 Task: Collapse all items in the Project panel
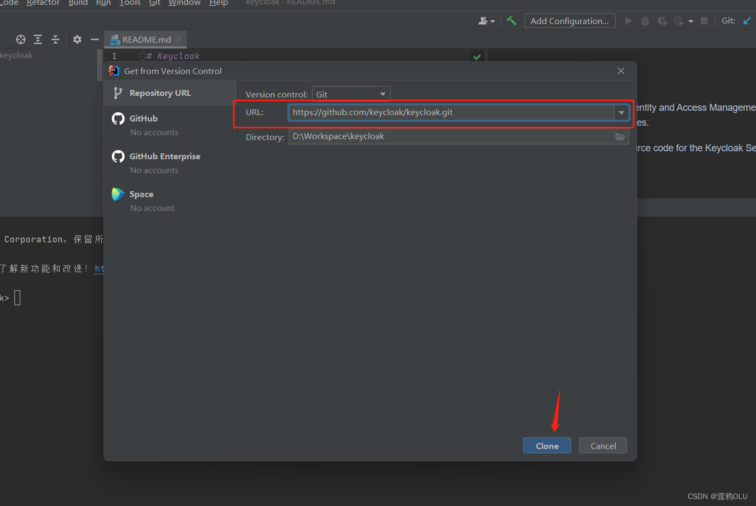click(x=55, y=39)
